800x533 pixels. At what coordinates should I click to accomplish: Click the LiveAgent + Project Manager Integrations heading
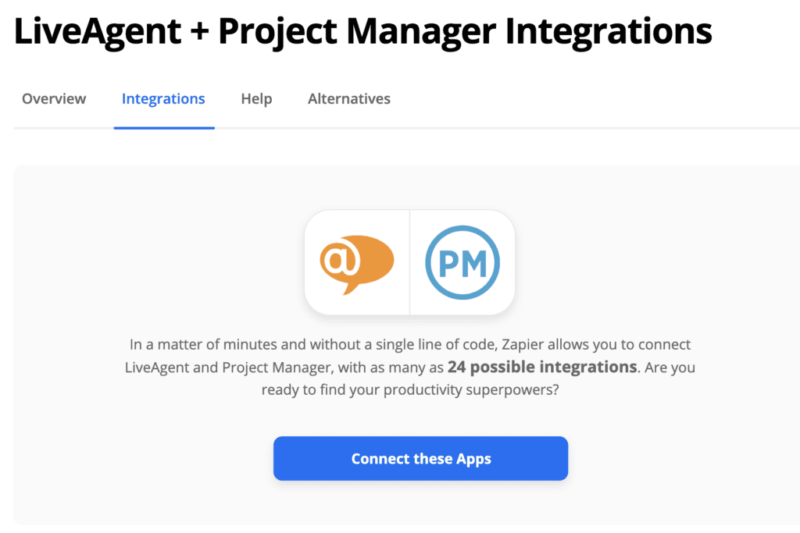364,30
